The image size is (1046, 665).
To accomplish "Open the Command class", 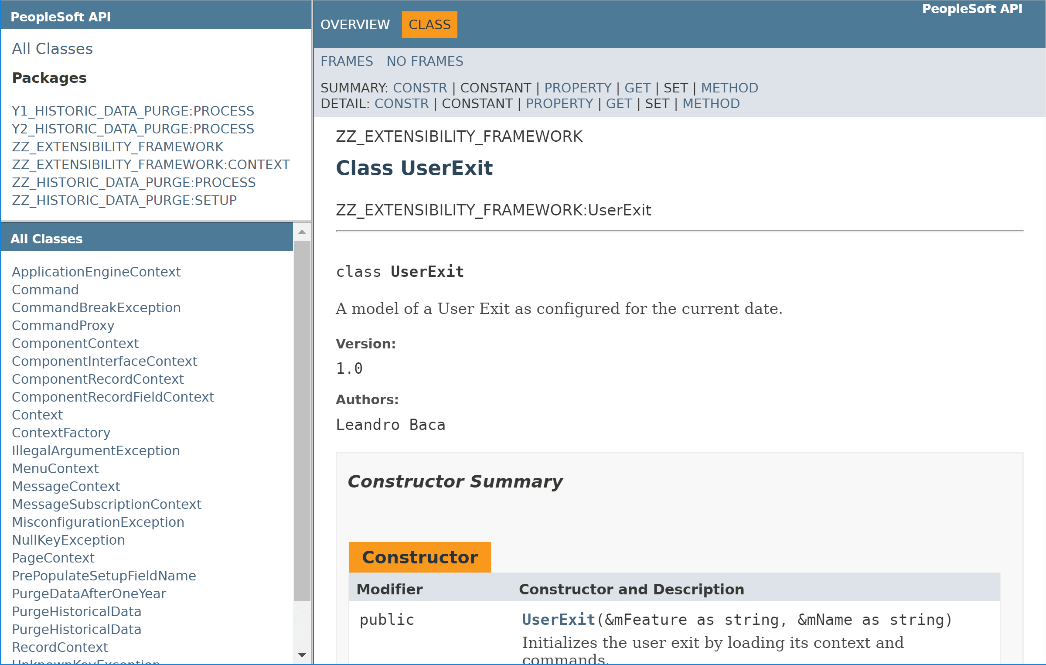I will click(x=45, y=290).
